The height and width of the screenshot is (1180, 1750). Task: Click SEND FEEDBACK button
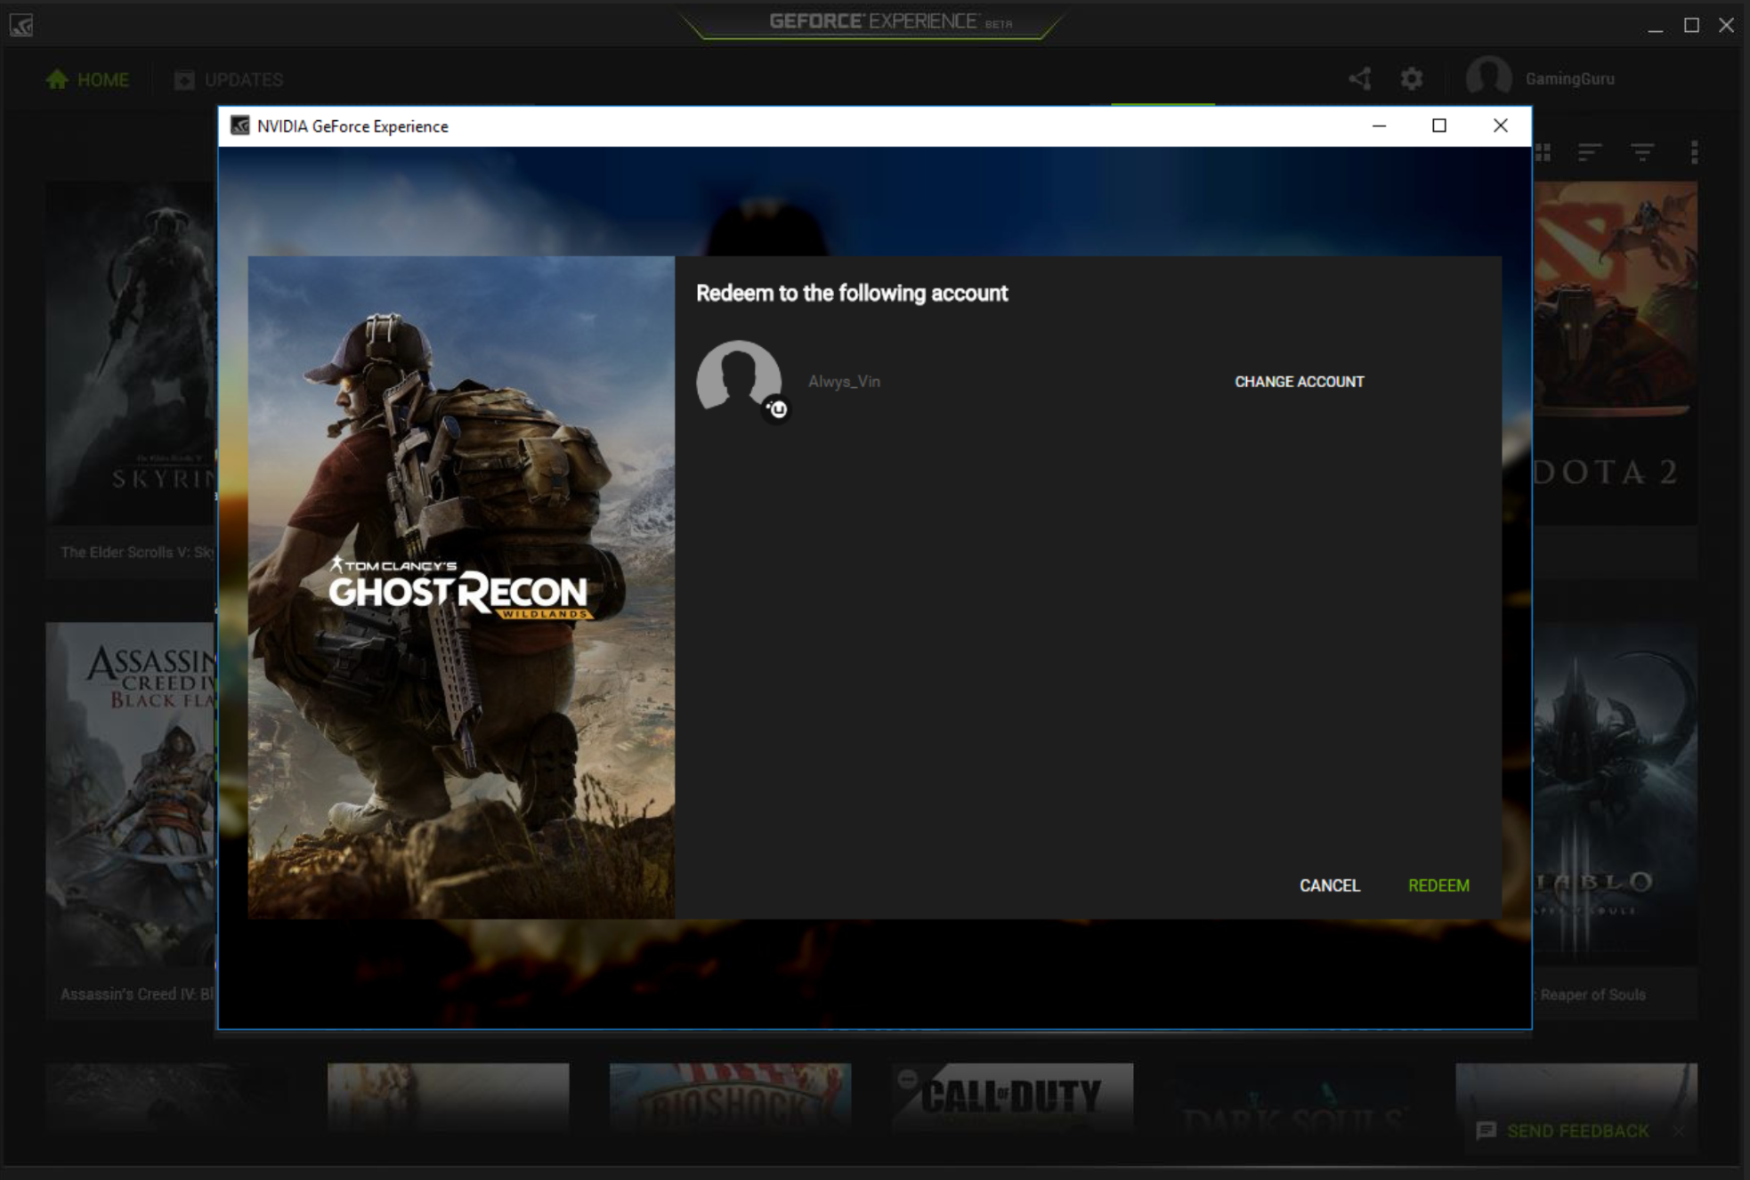pyautogui.click(x=1576, y=1131)
